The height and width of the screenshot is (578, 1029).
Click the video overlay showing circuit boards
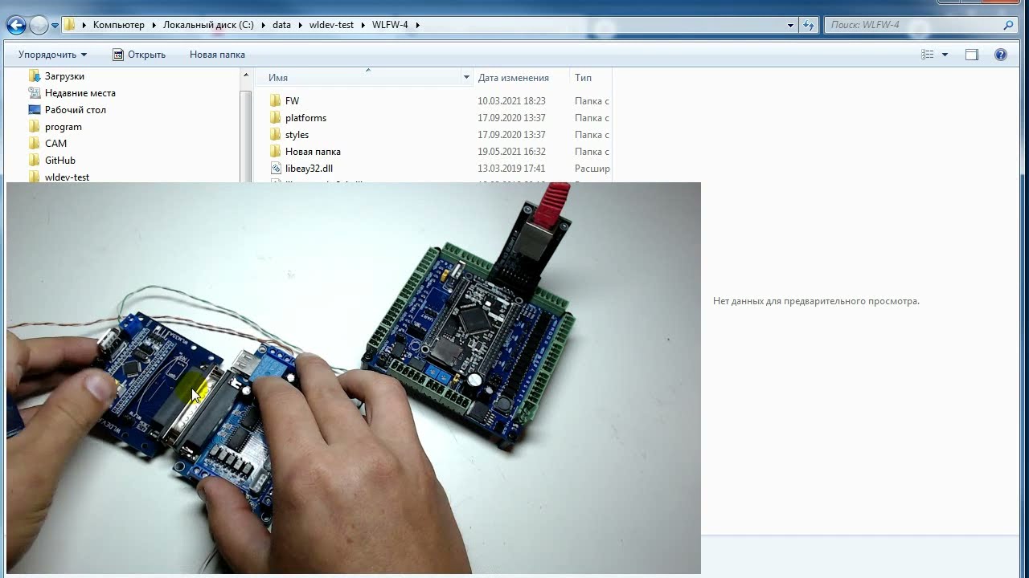coord(354,378)
